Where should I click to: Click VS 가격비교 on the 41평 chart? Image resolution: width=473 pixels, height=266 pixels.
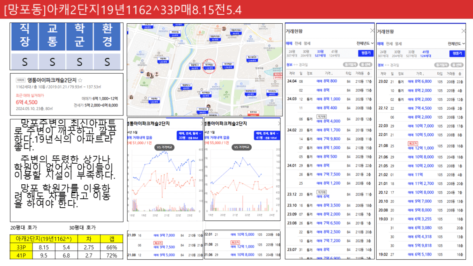pyautogui.click(x=242, y=147)
